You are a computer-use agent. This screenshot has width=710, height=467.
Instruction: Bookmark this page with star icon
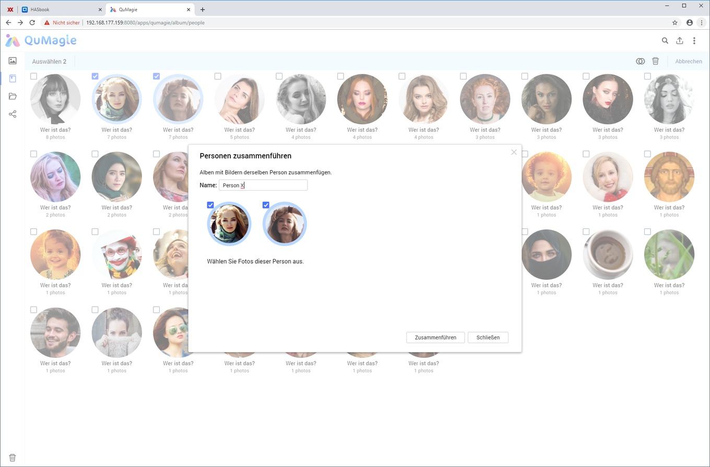click(674, 22)
